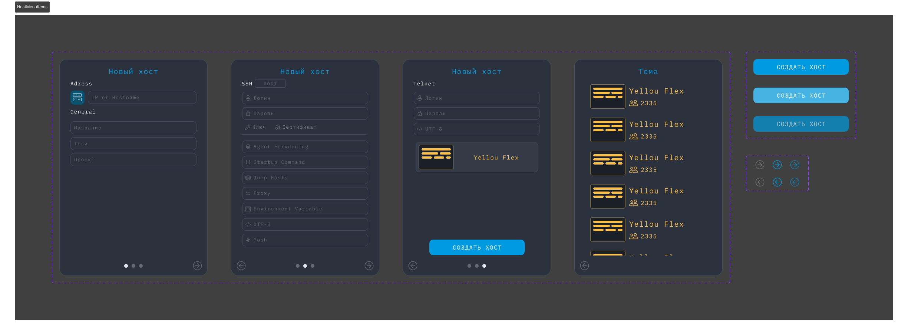Click forward arrow on first Новый хост card

pyautogui.click(x=197, y=265)
